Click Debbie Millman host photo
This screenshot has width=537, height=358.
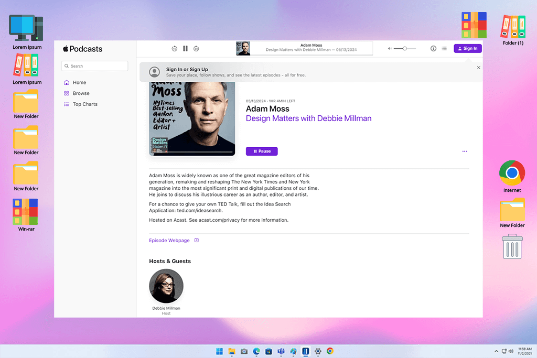point(166,286)
